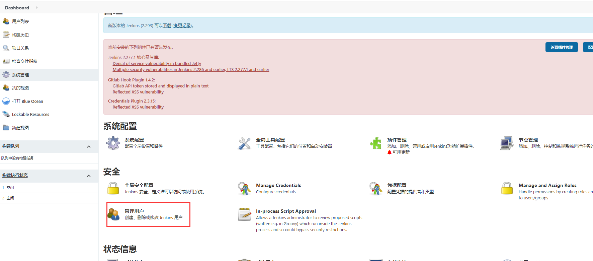Collapse the 构建执行状态 panel
593x261 pixels.
point(89,176)
